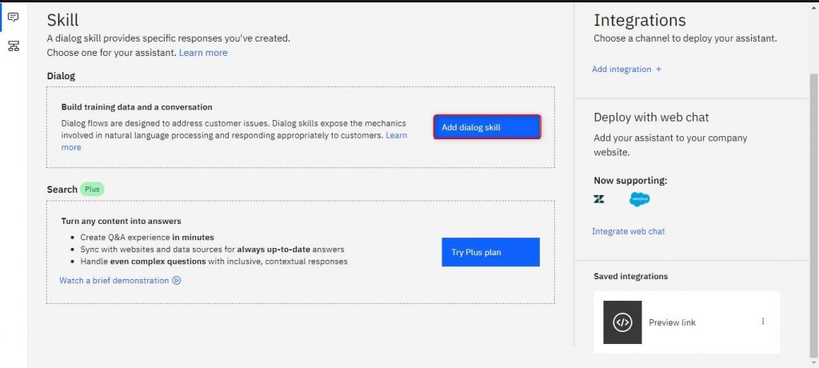819x368 pixels.
Task: Open Watch a brief demonstration link
Action: pos(114,281)
